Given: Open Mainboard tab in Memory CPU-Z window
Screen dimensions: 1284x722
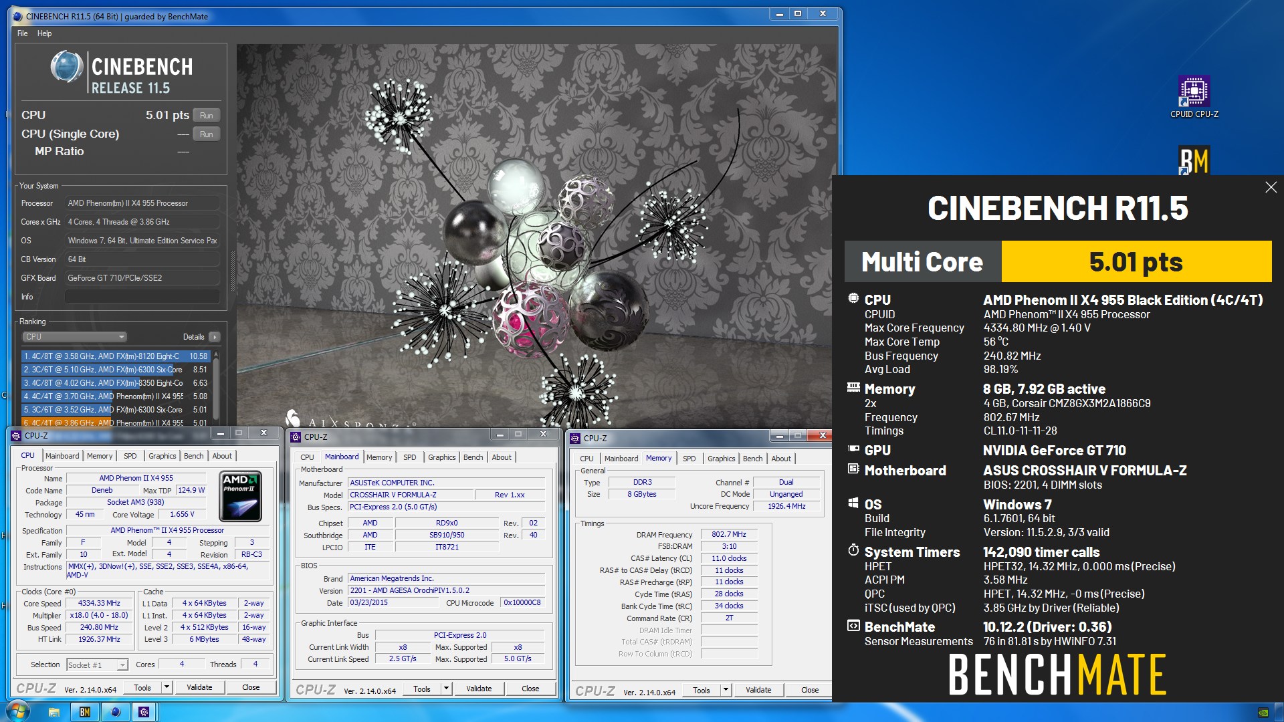Looking at the screenshot, I should pyautogui.click(x=621, y=459).
